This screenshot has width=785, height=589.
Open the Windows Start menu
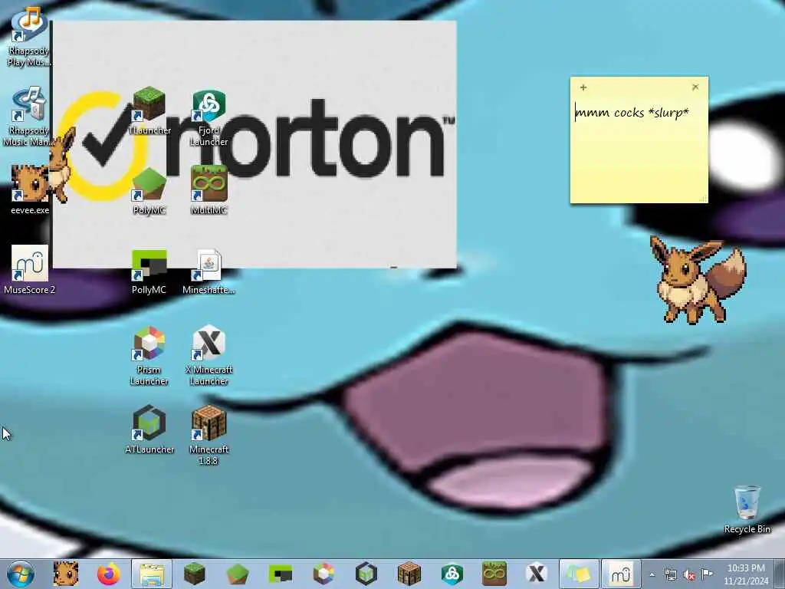coord(21,574)
